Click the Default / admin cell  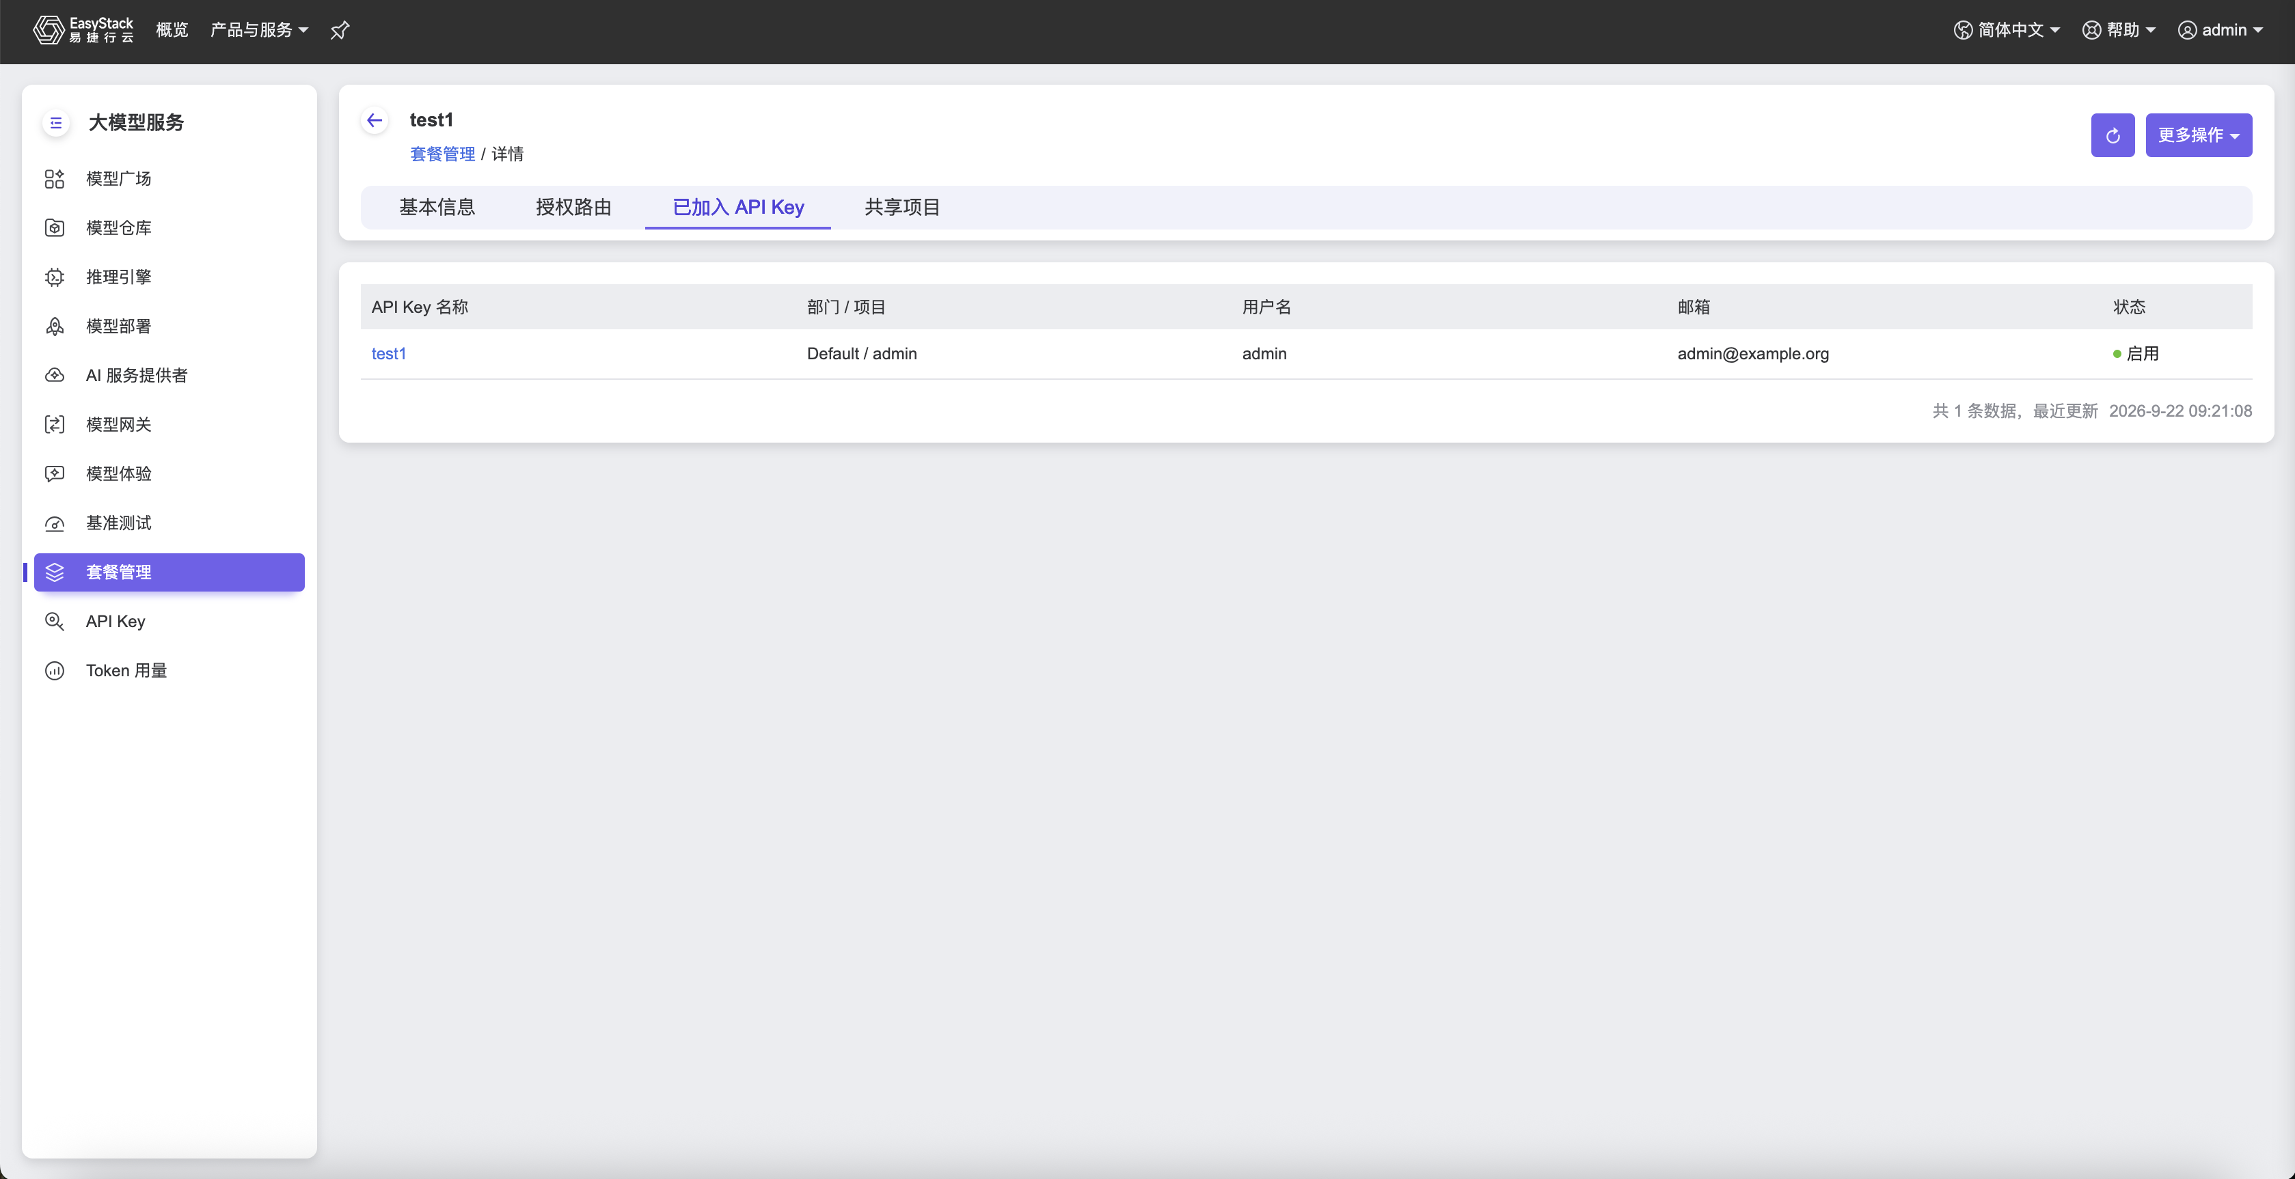point(862,354)
